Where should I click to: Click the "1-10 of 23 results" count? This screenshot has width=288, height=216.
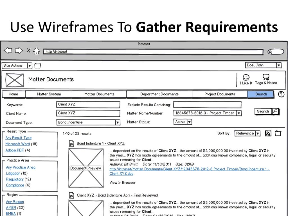pyautogui.click(x=77, y=134)
